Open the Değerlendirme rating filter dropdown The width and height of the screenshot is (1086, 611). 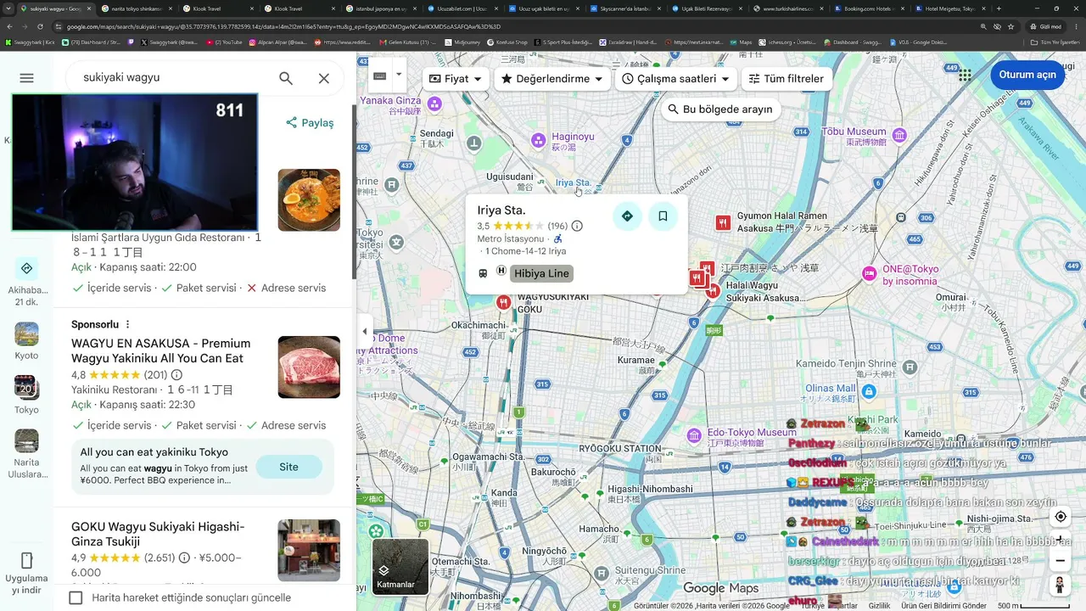coord(552,79)
